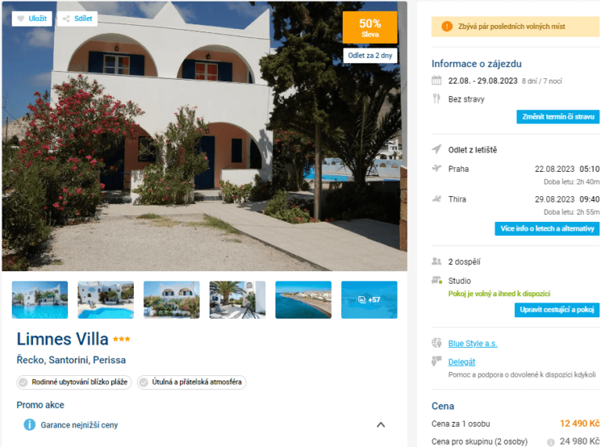Click the warning icon in the last places notice

(x=447, y=27)
